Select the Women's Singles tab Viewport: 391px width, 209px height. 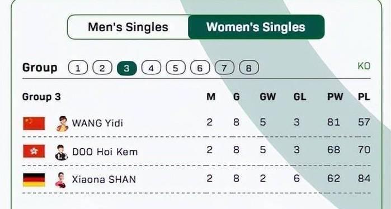pyautogui.click(x=256, y=27)
